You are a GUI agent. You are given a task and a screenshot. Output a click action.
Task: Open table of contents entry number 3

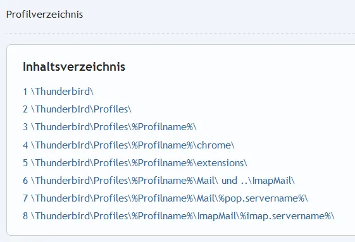coord(109,127)
